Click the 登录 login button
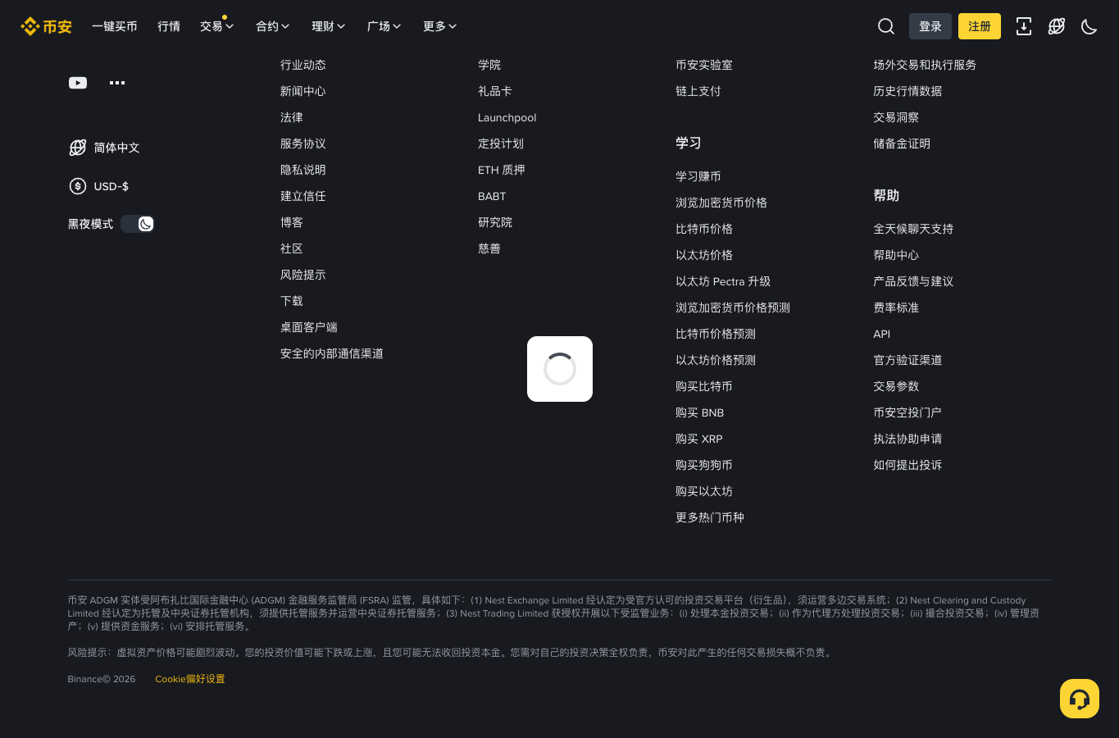1119x738 pixels. pos(930,26)
